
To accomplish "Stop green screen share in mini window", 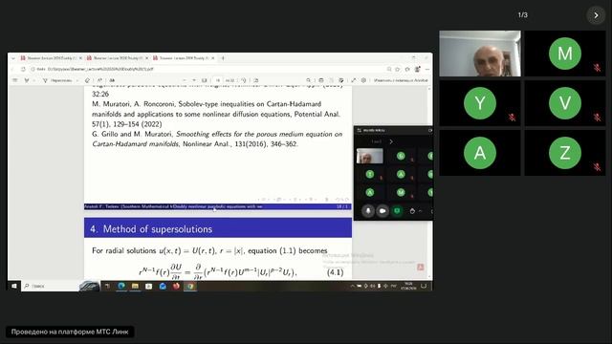I will point(397,211).
